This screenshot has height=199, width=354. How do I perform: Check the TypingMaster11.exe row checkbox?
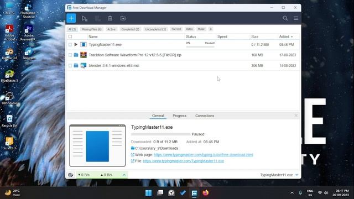coord(70,45)
